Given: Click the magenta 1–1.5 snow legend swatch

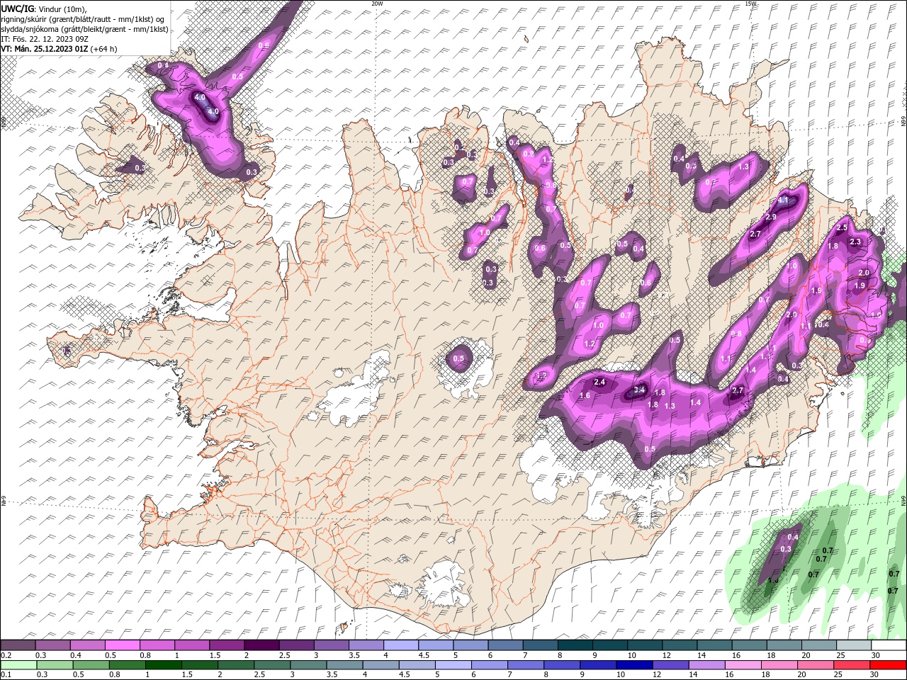Looking at the screenshot, I should pyautogui.click(x=192, y=645).
